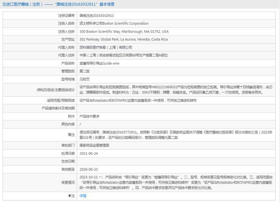This screenshot has width=280, height=203.
Task: Click the 生效日期 label
Action: coord(68,161)
